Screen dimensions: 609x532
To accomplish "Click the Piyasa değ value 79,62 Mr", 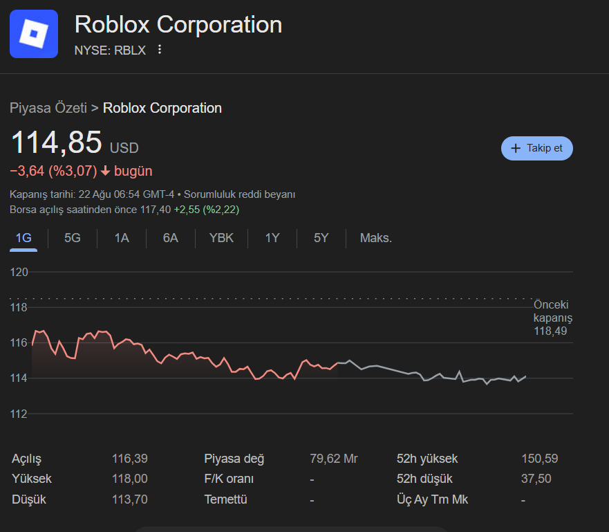I will click(x=334, y=459).
